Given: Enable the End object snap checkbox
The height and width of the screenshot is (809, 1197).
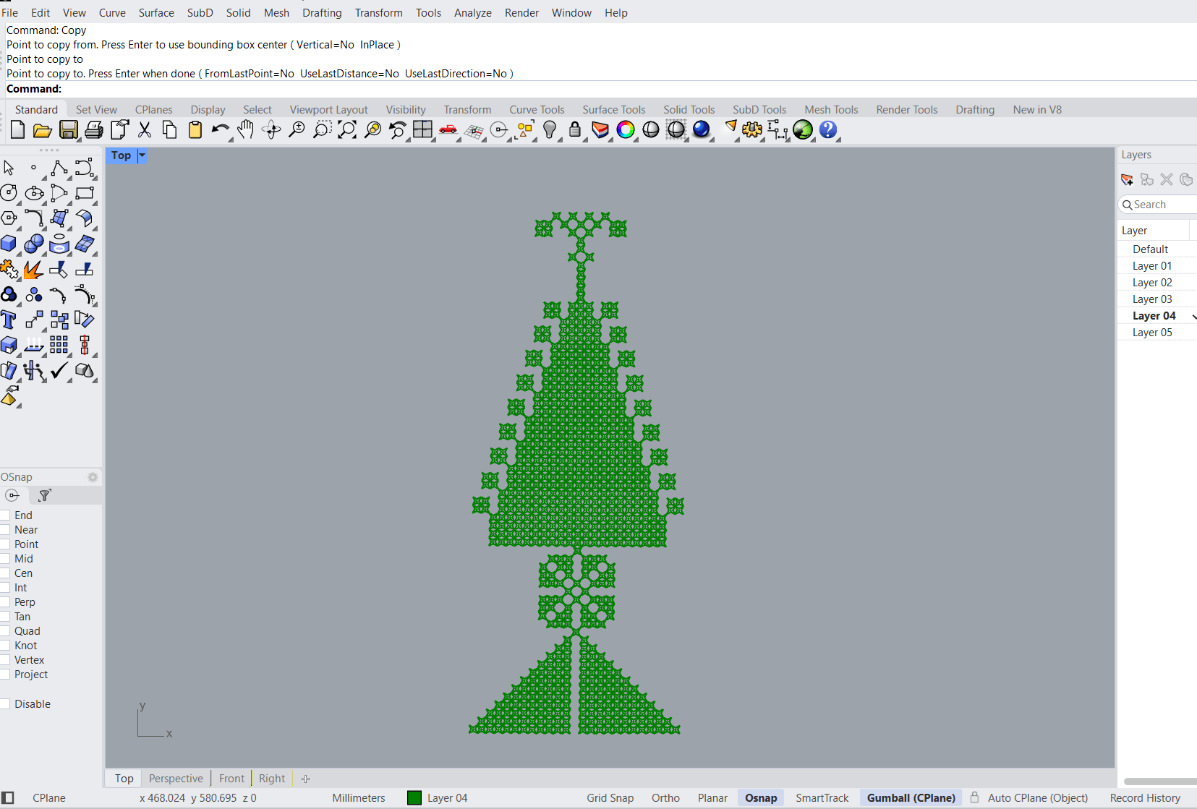Looking at the screenshot, I should pyautogui.click(x=5, y=515).
